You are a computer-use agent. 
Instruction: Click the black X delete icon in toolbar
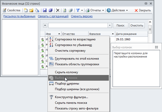(x=58, y=10)
